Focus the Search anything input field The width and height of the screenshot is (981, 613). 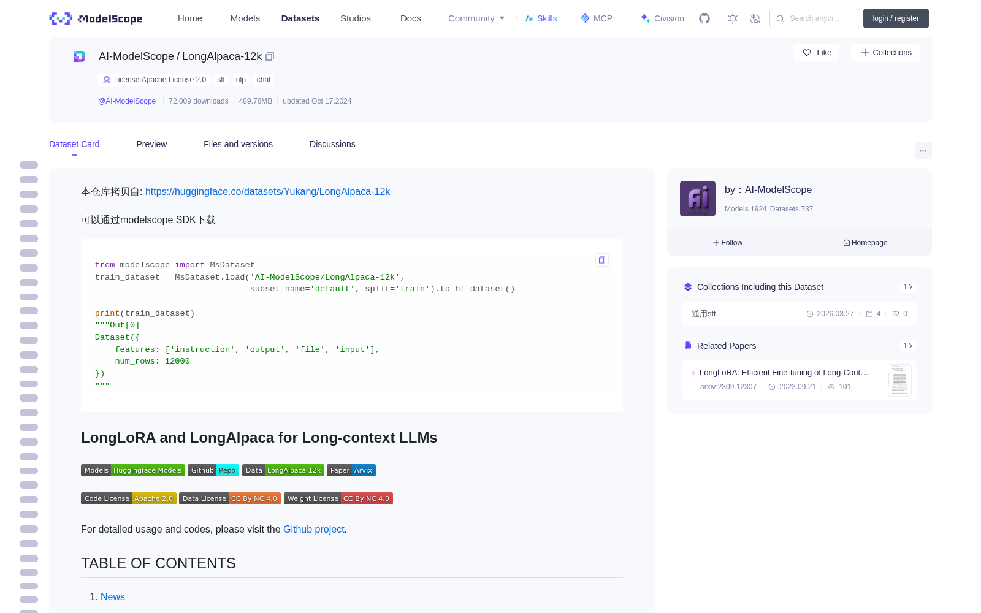pyautogui.click(x=815, y=18)
